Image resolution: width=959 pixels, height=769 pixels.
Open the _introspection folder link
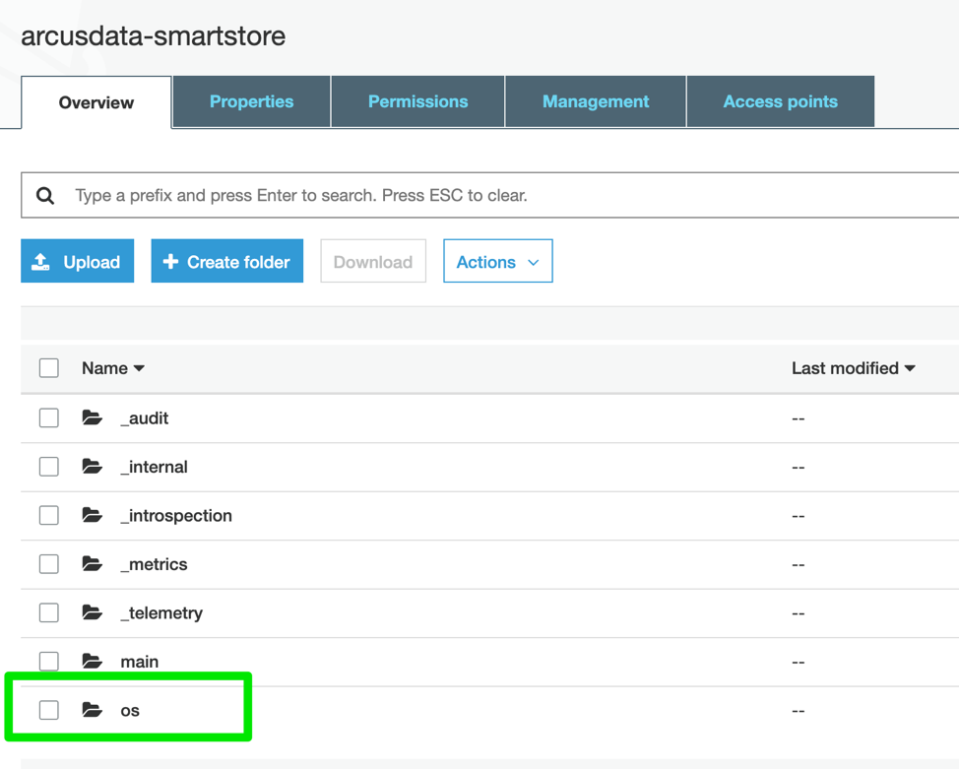(175, 515)
